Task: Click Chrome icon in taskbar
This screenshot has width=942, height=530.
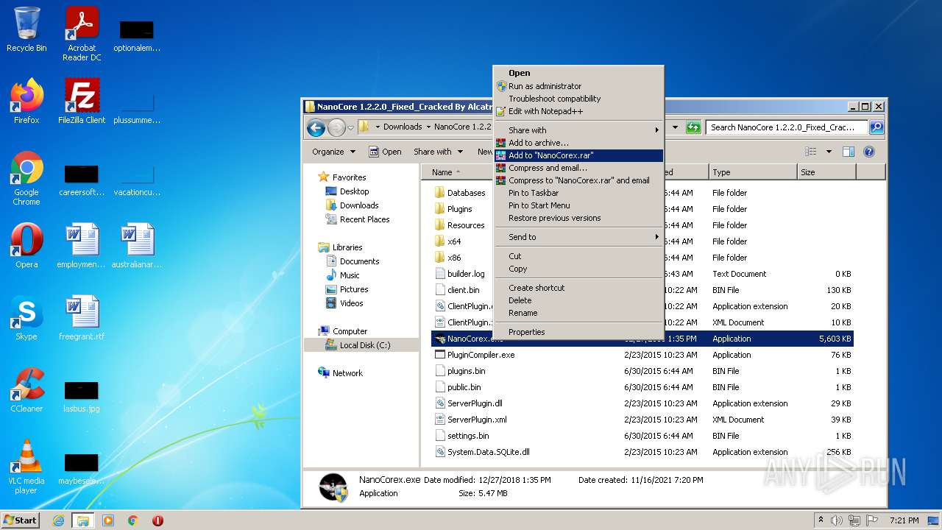Action: pos(133,520)
